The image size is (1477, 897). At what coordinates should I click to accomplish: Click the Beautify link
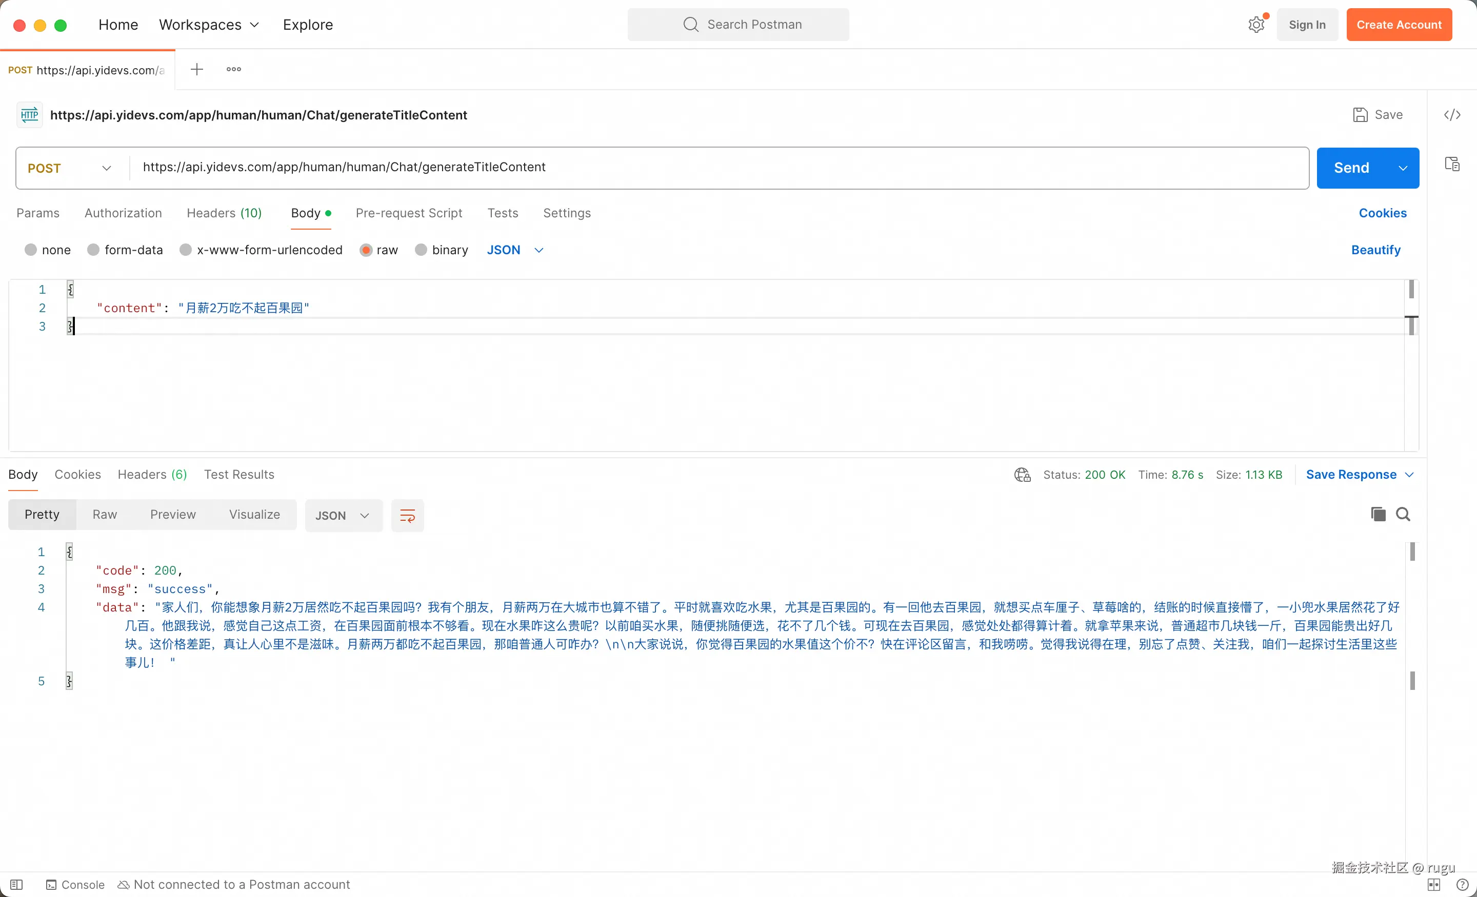pyautogui.click(x=1375, y=250)
